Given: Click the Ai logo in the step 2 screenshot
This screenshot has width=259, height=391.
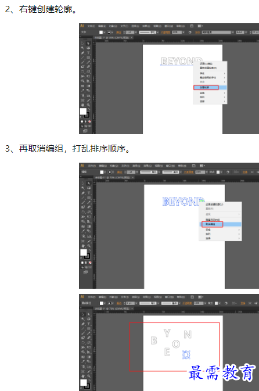Looking at the screenshot, I should coord(82,26).
